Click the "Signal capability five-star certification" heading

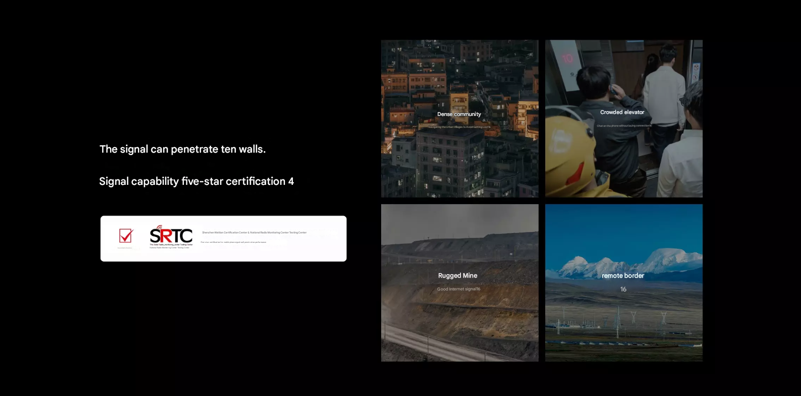tap(196, 181)
